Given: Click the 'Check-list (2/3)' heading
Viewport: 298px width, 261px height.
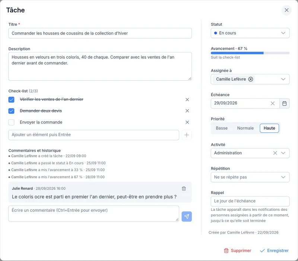Looking at the screenshot, I should 23,91.
